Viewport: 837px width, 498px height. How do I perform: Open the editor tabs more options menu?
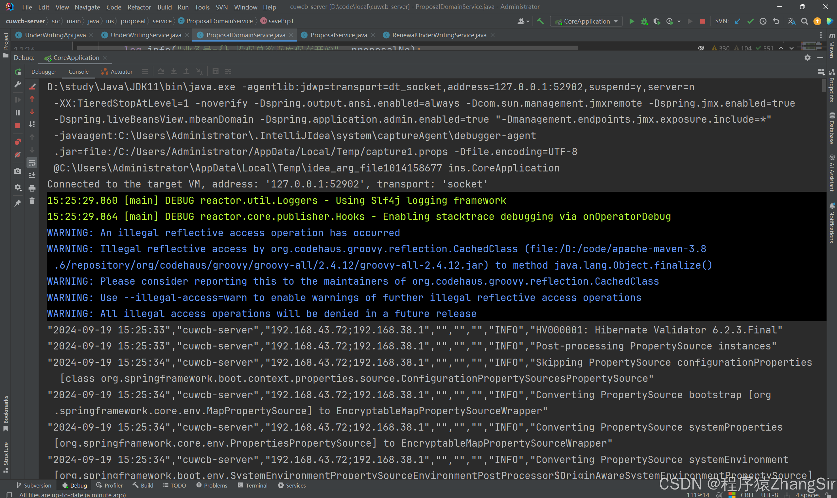(821, 35)
